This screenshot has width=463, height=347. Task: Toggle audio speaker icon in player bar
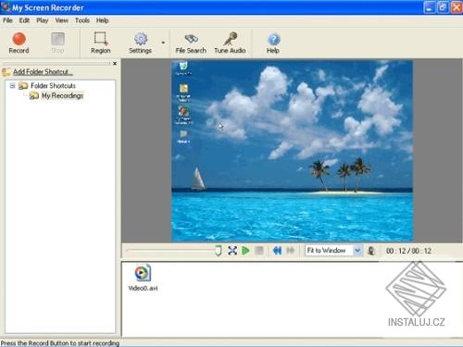(x=371, y=251)
